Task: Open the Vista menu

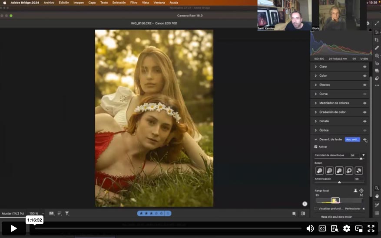Action: 145,3
